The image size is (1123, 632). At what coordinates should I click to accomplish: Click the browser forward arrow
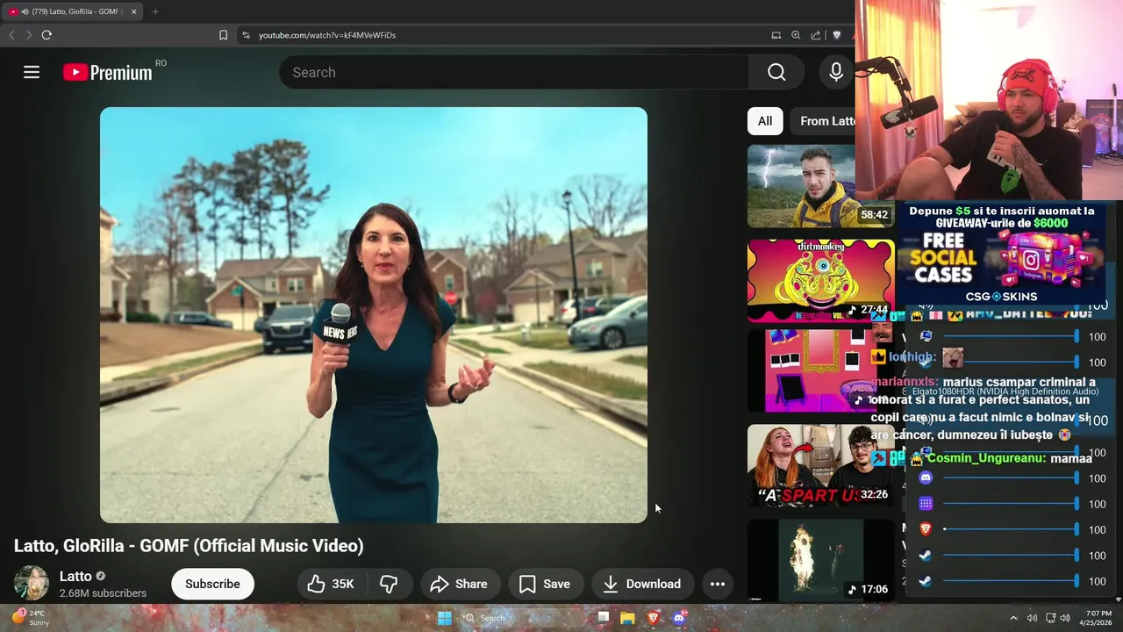point(29,35)
